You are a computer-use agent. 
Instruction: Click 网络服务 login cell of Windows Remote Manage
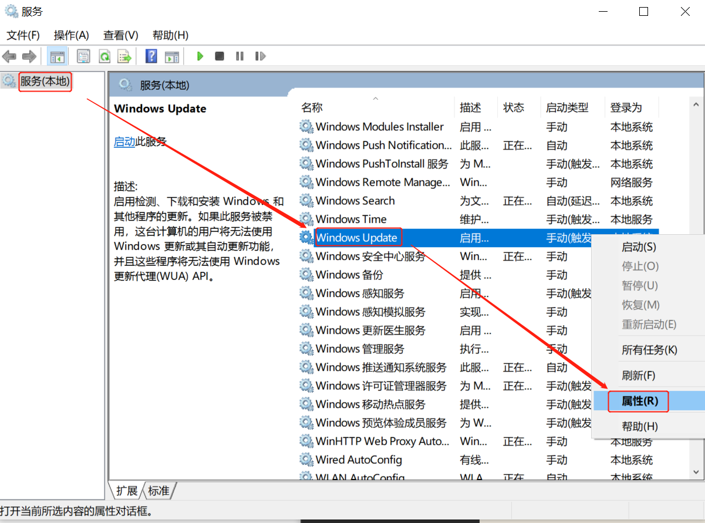click(x=632, y=182)
